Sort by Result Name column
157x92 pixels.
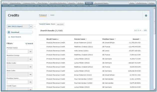tap(52, 39)
